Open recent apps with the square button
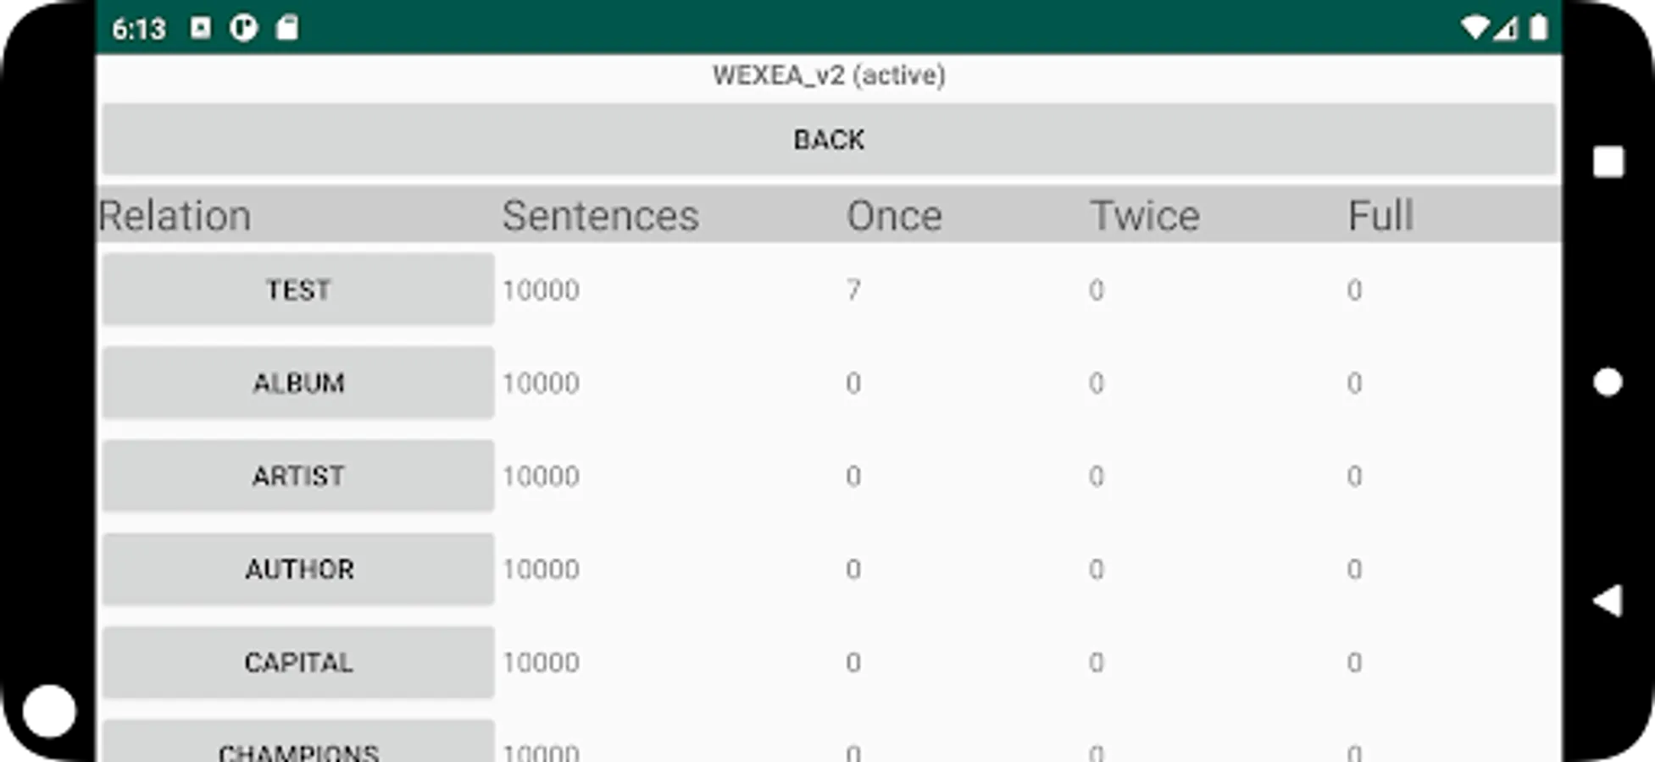Viewport: 1655px width, 762px height. pos(1608,162)
